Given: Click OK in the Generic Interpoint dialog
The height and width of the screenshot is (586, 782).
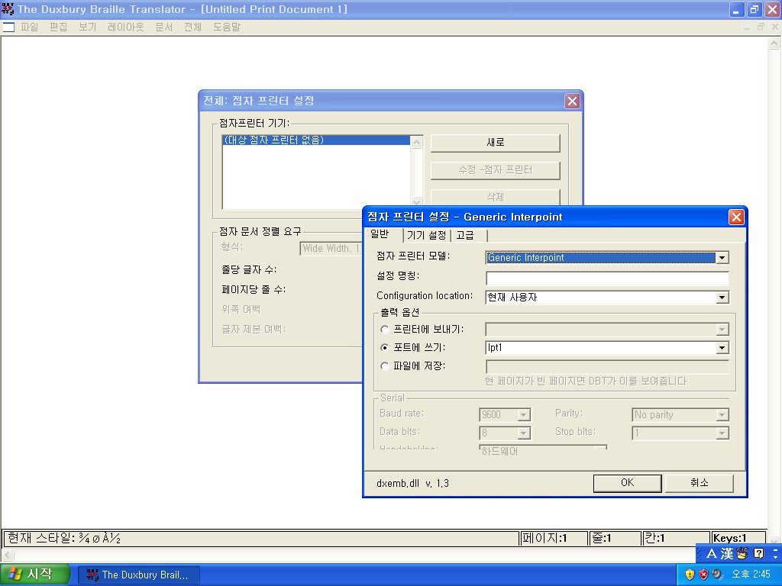Looking at the screenshot, I should [x=628, y=483].
